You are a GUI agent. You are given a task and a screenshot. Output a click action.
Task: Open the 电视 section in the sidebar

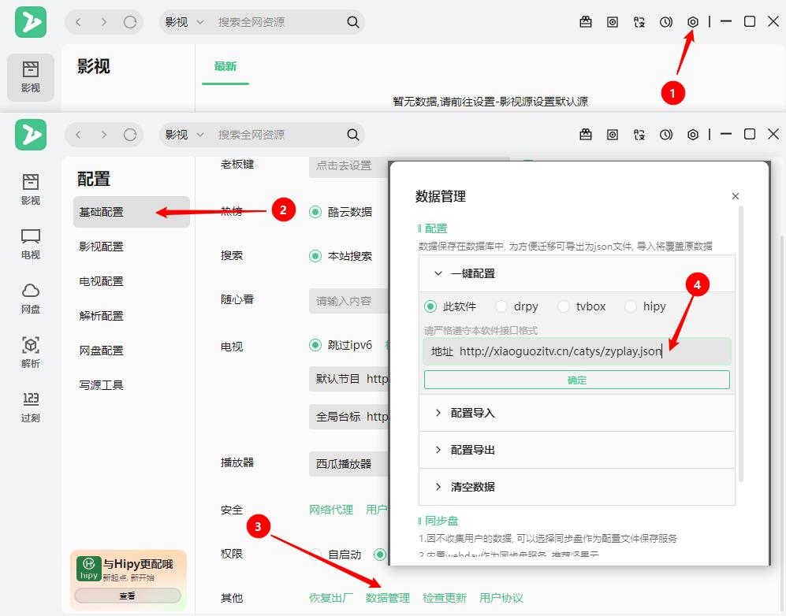coord(31,243)
